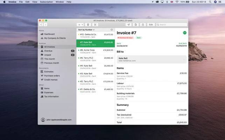The height and width of the screenshot is (140, 225).
Task: Click the Overdue 62 days badge
Action: (125, 38)
